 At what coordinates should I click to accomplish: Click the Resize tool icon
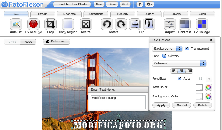click(86, 24)
